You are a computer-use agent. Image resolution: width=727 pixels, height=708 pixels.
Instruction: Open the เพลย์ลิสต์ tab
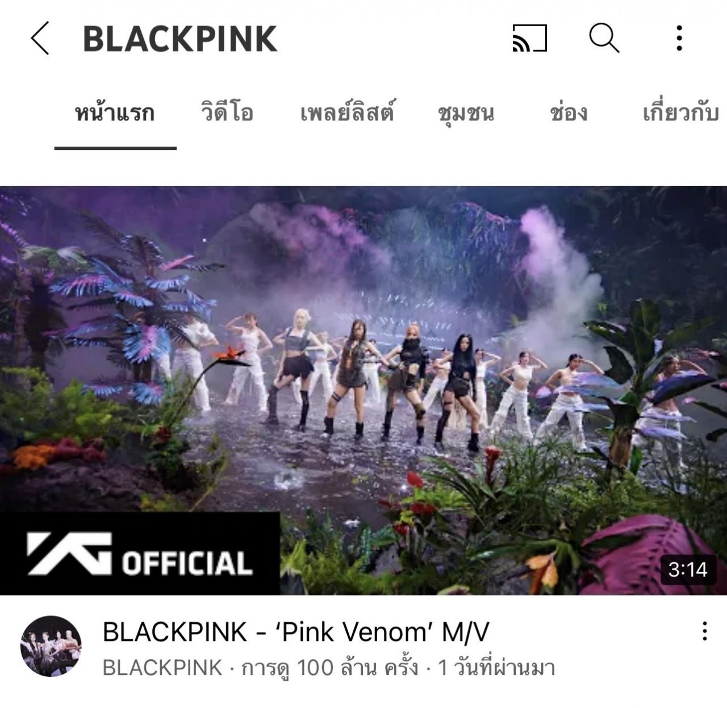(347, 112)
